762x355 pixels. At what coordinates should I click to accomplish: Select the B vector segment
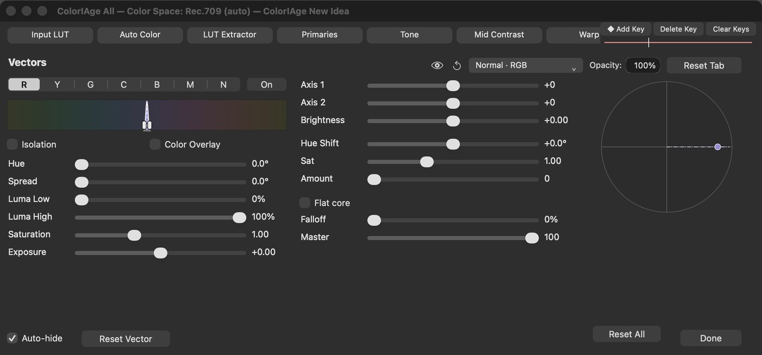[157, 84]
